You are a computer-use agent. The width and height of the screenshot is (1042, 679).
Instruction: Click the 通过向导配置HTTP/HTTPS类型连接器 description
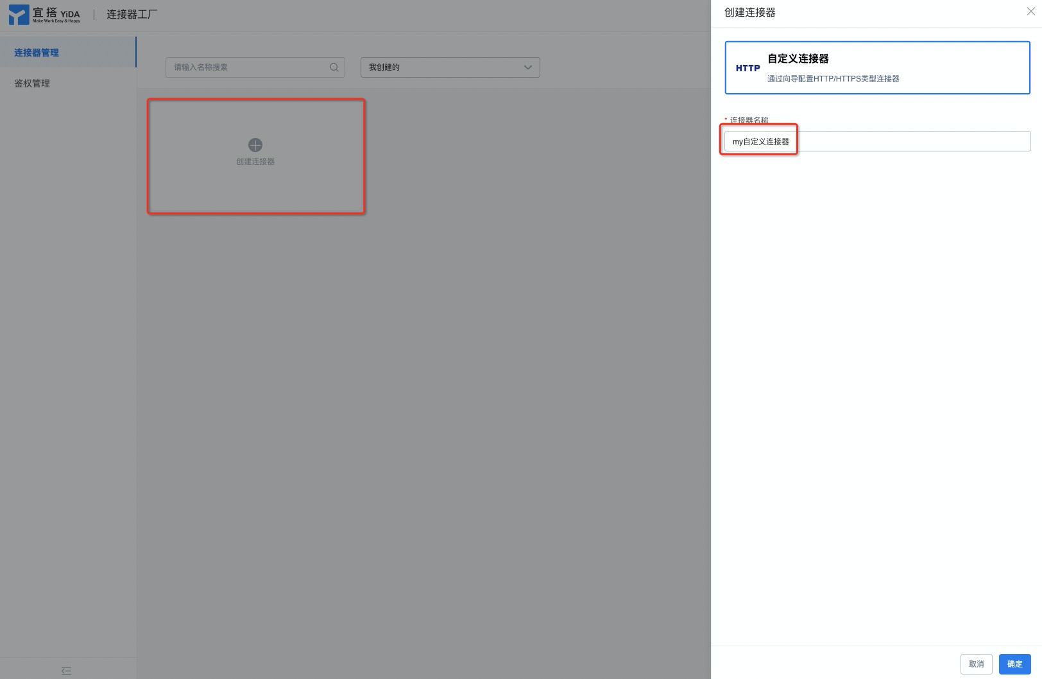pyautogui.click(x=833, y=79)
